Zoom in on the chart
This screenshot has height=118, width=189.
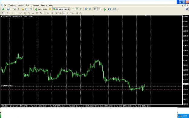click(86, 9)
